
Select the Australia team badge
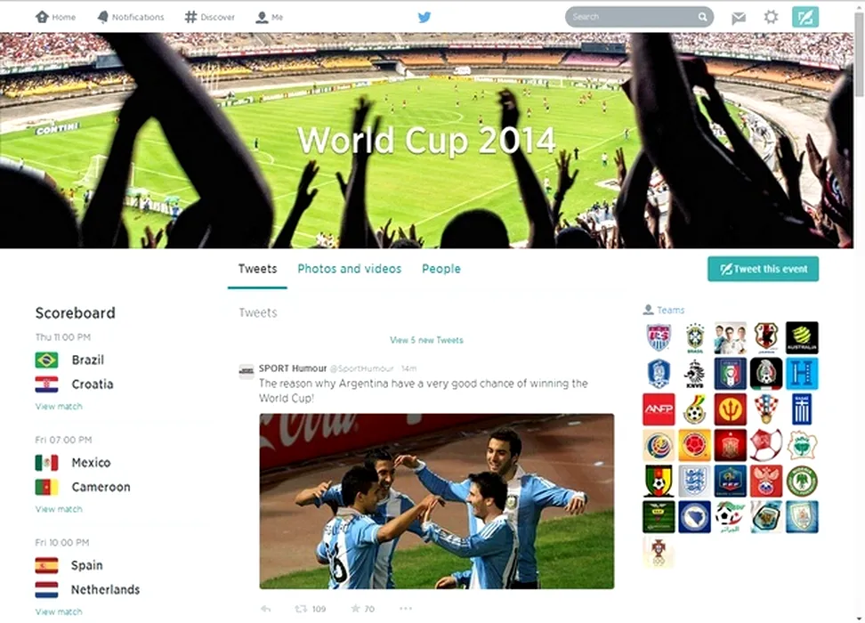(x=802, y=337)
